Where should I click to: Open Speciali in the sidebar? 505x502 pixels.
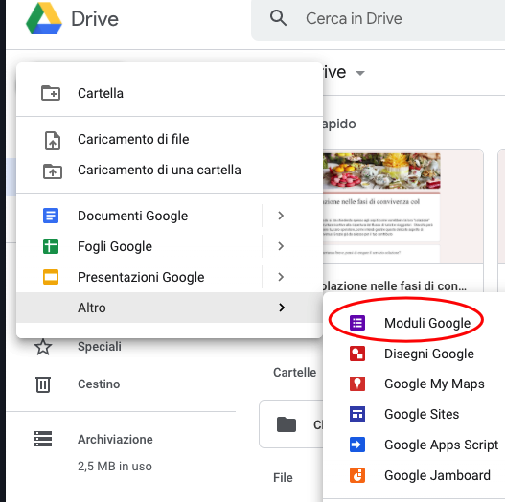tap(100, 347)
